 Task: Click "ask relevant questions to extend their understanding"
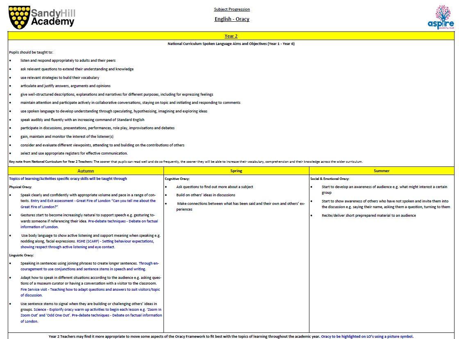[77, 69]
